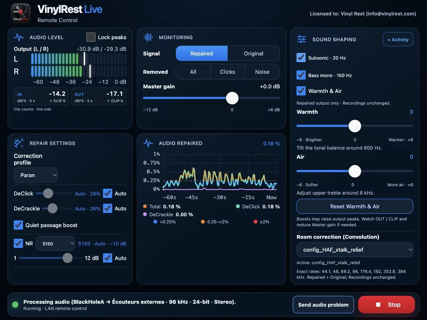Click the Sound Shaping sliders icon
This screenshot has height=320, width=427.
pyautogui.click(x=302, y=40)
